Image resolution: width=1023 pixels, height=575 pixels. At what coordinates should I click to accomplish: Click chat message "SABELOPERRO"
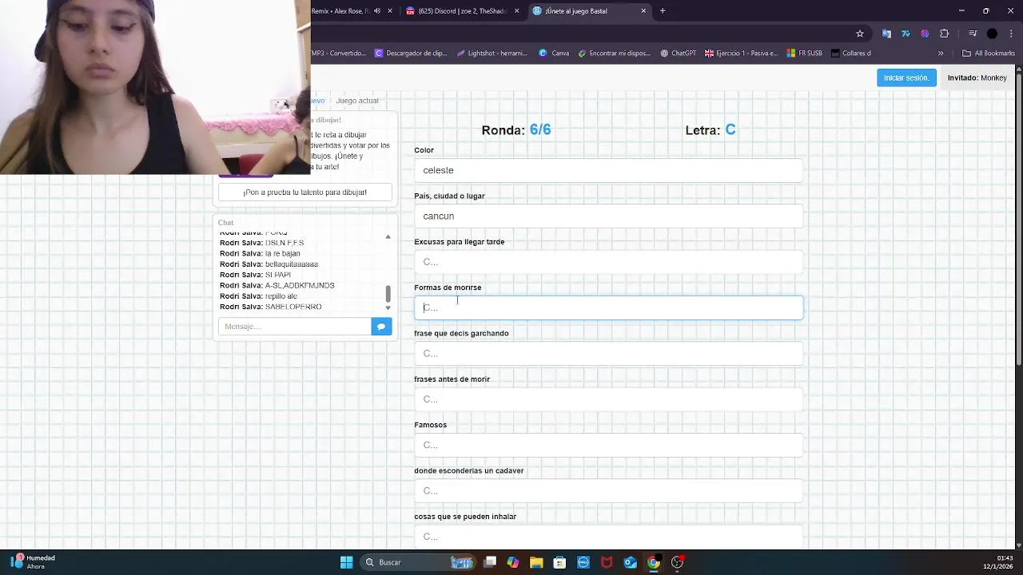[293, 307]
